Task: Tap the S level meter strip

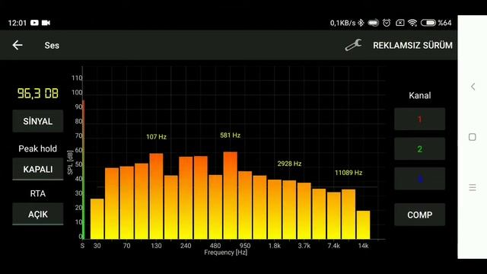Action: (x=83, y=170)
